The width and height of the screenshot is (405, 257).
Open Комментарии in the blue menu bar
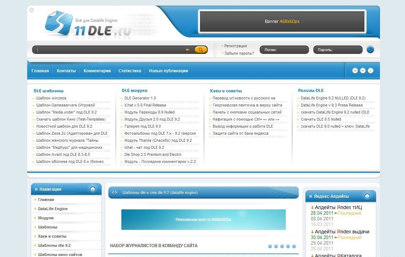[x=97, y=71]
